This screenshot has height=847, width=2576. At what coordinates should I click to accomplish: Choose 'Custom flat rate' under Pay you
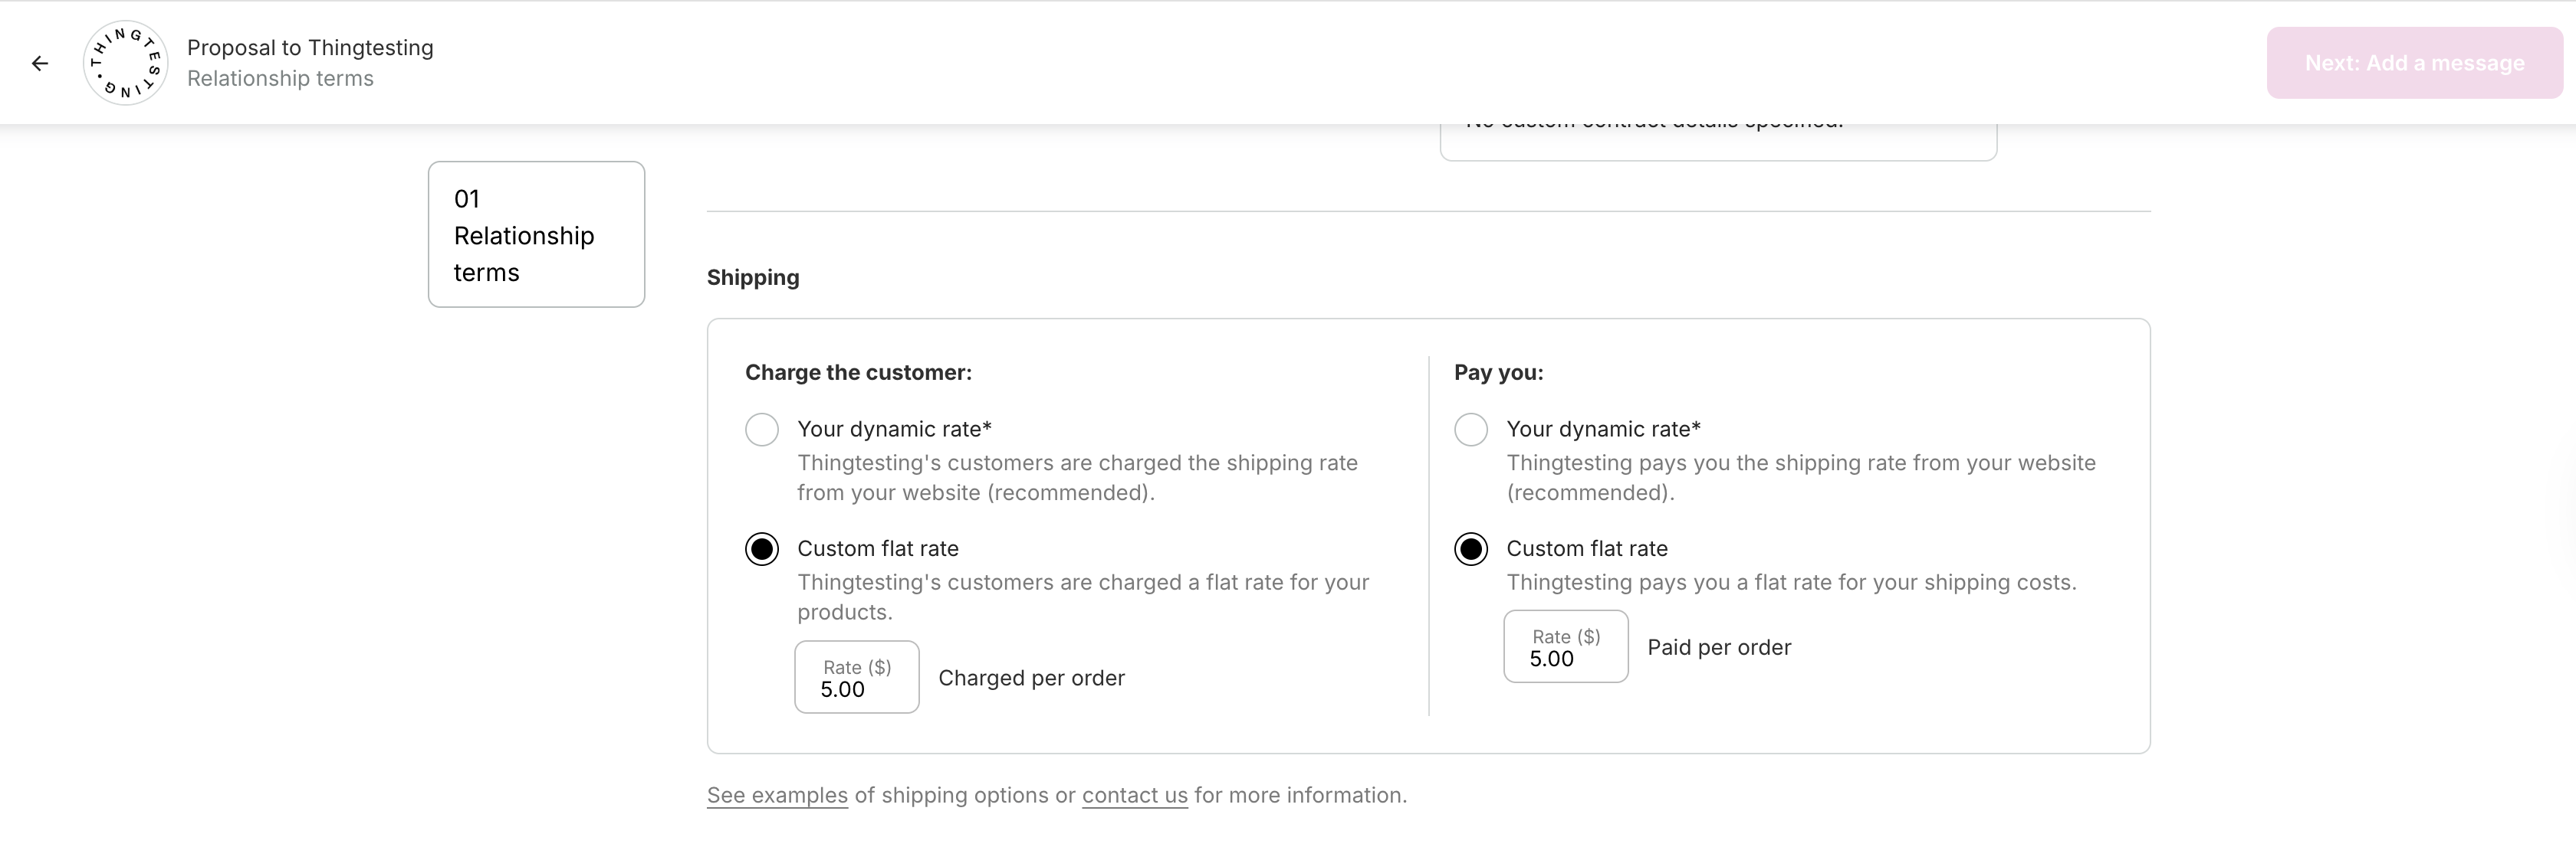pos(1471,549)
